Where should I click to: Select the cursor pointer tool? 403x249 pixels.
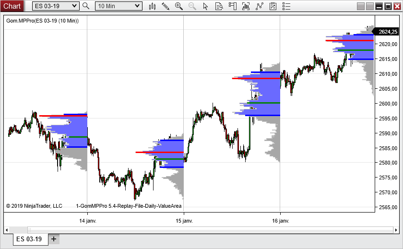click(205, 6)
